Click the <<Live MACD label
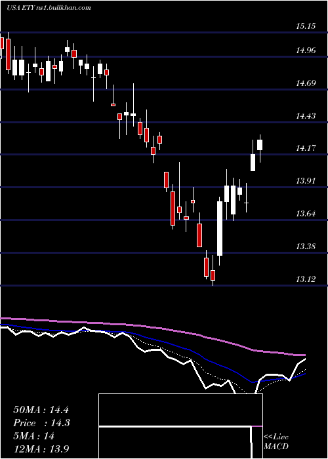This screenshot has height=459, width=328. (x=276, y=441)
